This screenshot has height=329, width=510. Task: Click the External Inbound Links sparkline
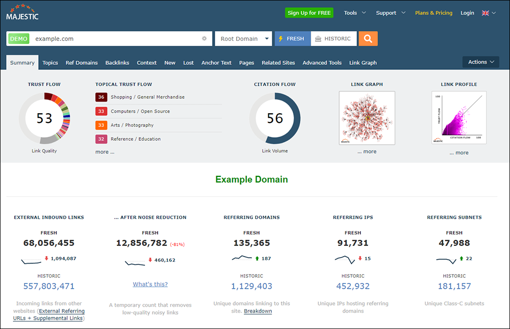tap(31, 261)
